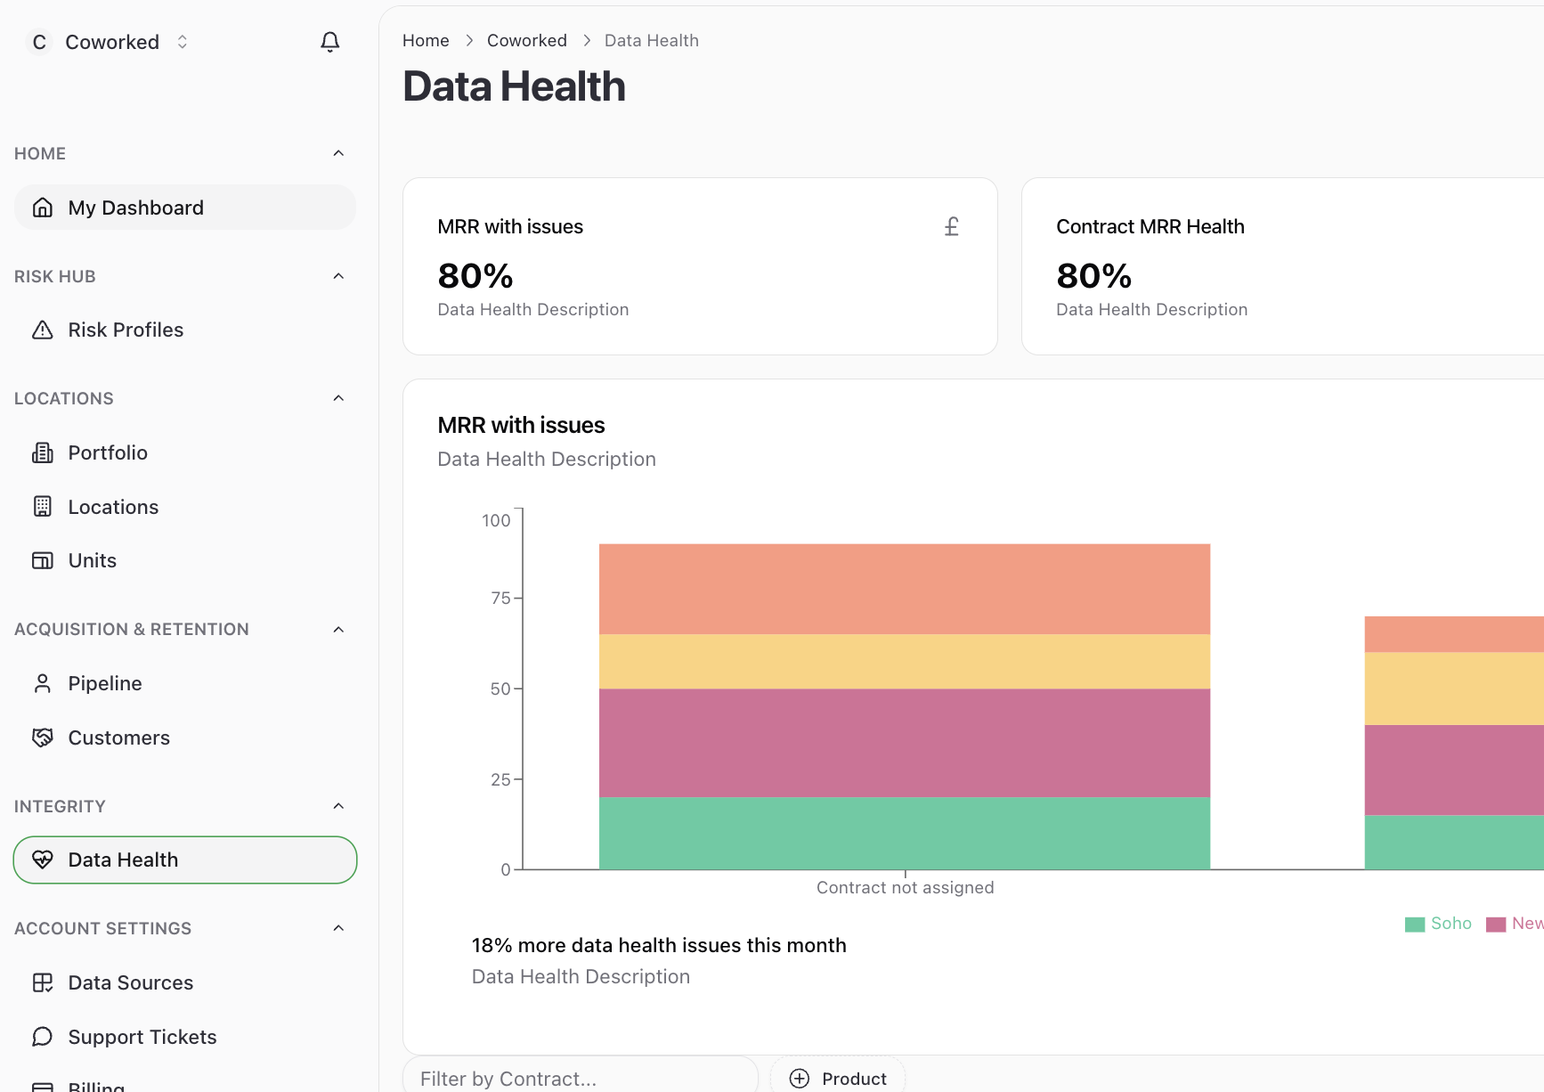
Task: Click the Filter by Contract field
Action: coord(579,1078)
